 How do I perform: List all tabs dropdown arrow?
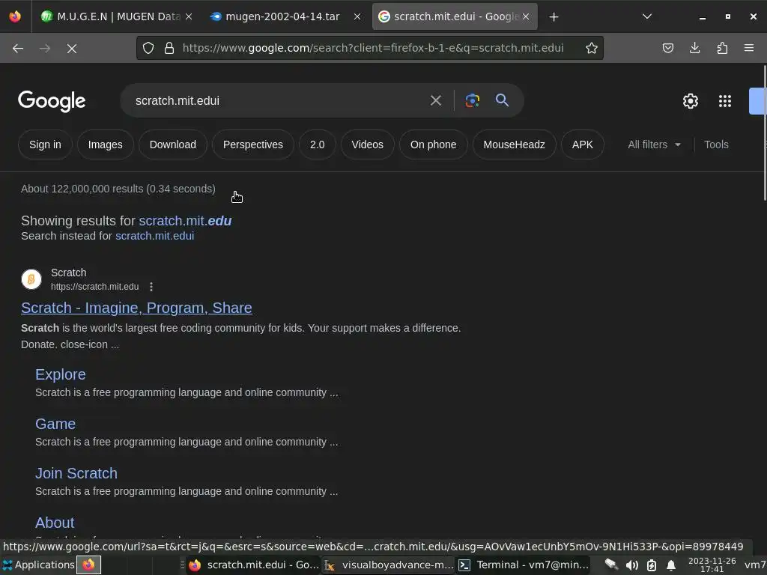(x=646, y=16)
